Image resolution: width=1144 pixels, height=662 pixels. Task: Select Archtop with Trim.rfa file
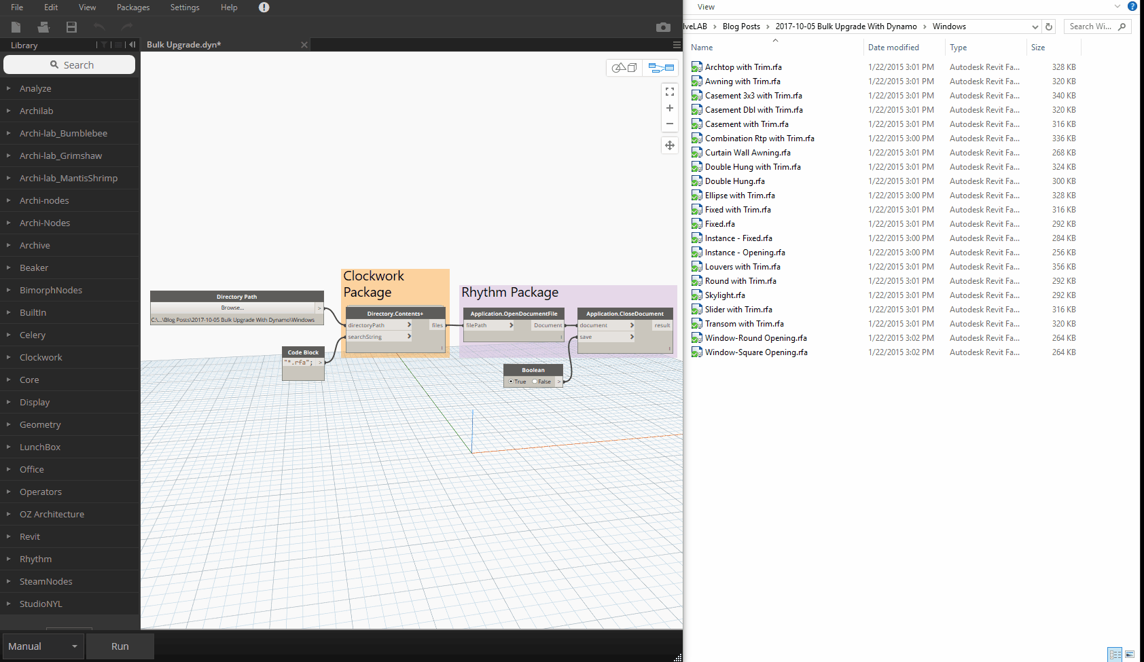(743, 67)
